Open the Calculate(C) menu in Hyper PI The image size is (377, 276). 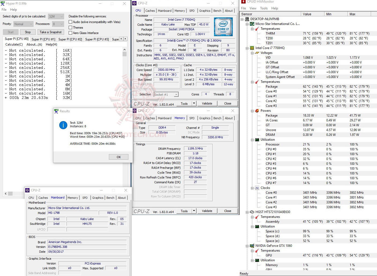(x=14, y=44)
